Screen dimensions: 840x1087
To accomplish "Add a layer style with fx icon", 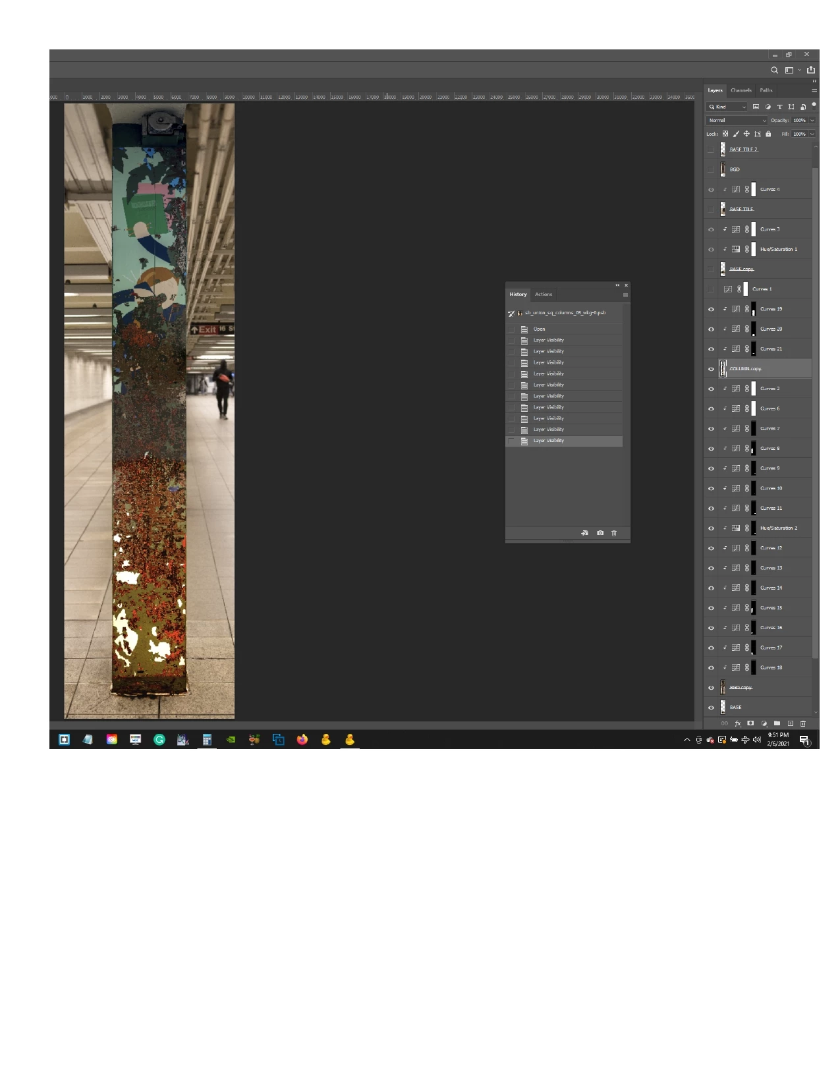I will coord(738,723).
